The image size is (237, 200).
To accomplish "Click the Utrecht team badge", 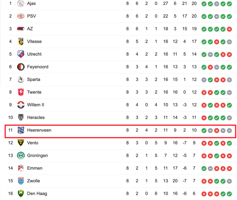I will click(x=21, y=54).
